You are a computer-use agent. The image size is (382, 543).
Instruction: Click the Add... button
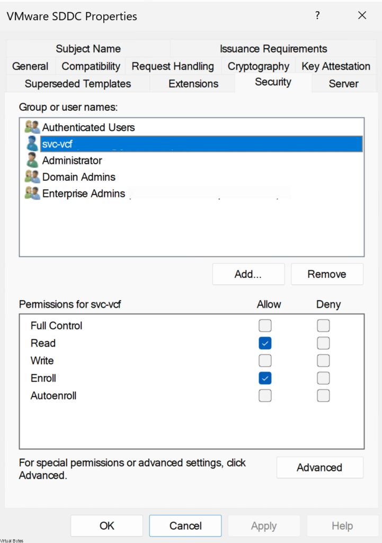point(248,274)
